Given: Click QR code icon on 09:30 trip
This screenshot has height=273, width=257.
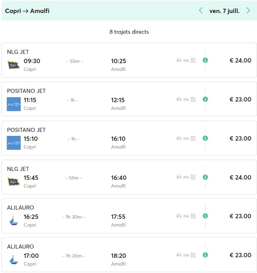Looking at the screenshot, I should click(x=193, y=60).
